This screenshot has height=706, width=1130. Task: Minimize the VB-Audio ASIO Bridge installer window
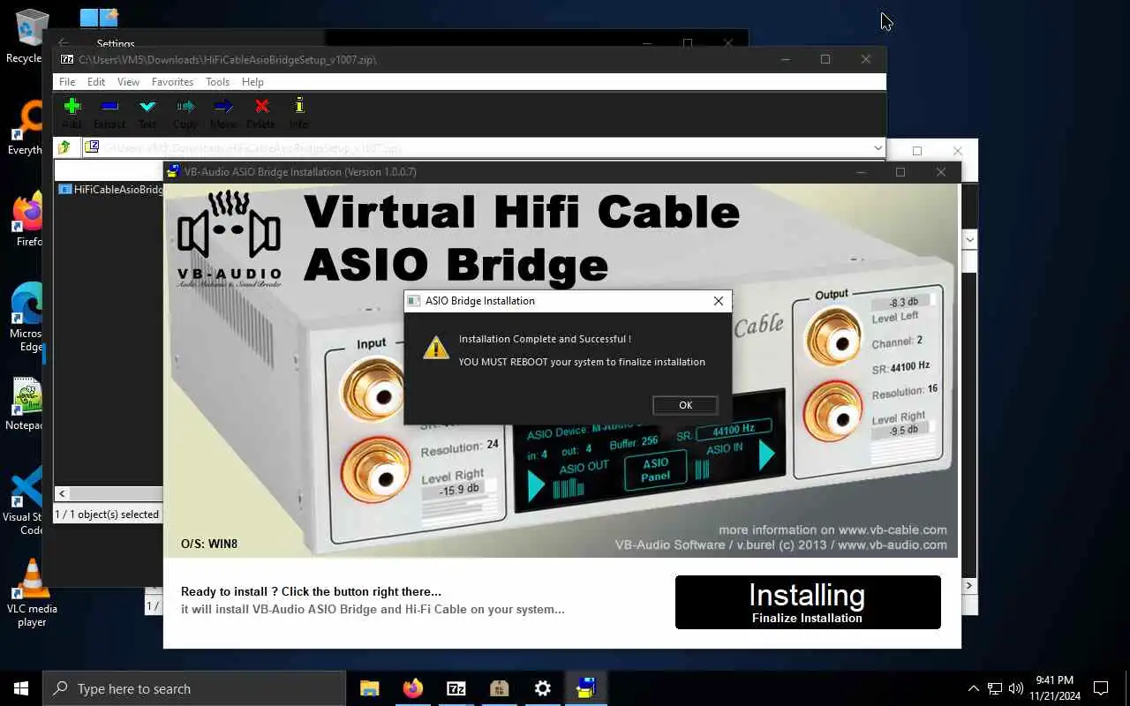[x=861, y=172]
